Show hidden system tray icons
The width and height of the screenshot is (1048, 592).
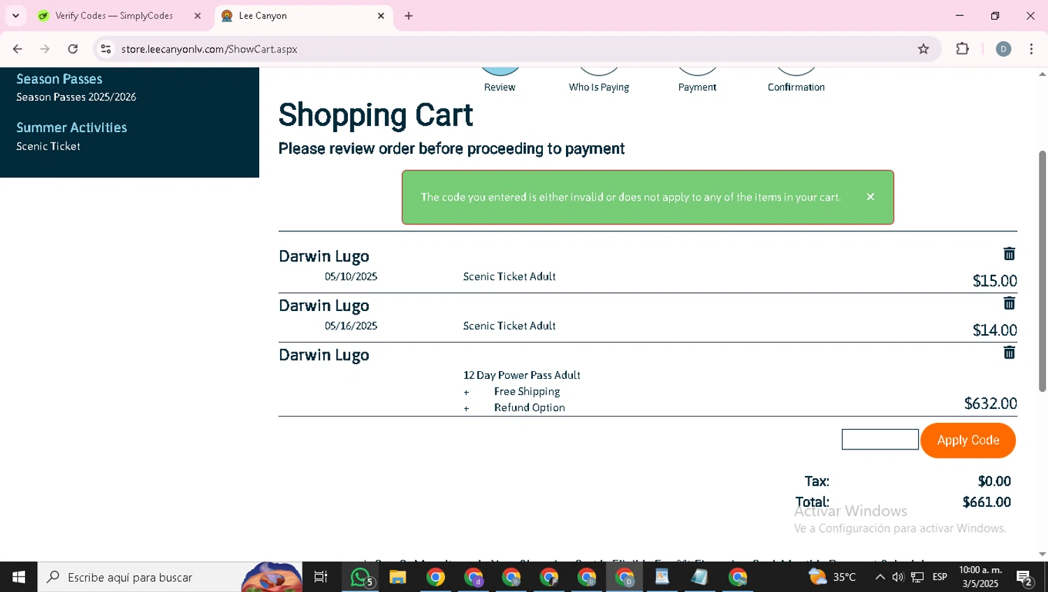880,577
